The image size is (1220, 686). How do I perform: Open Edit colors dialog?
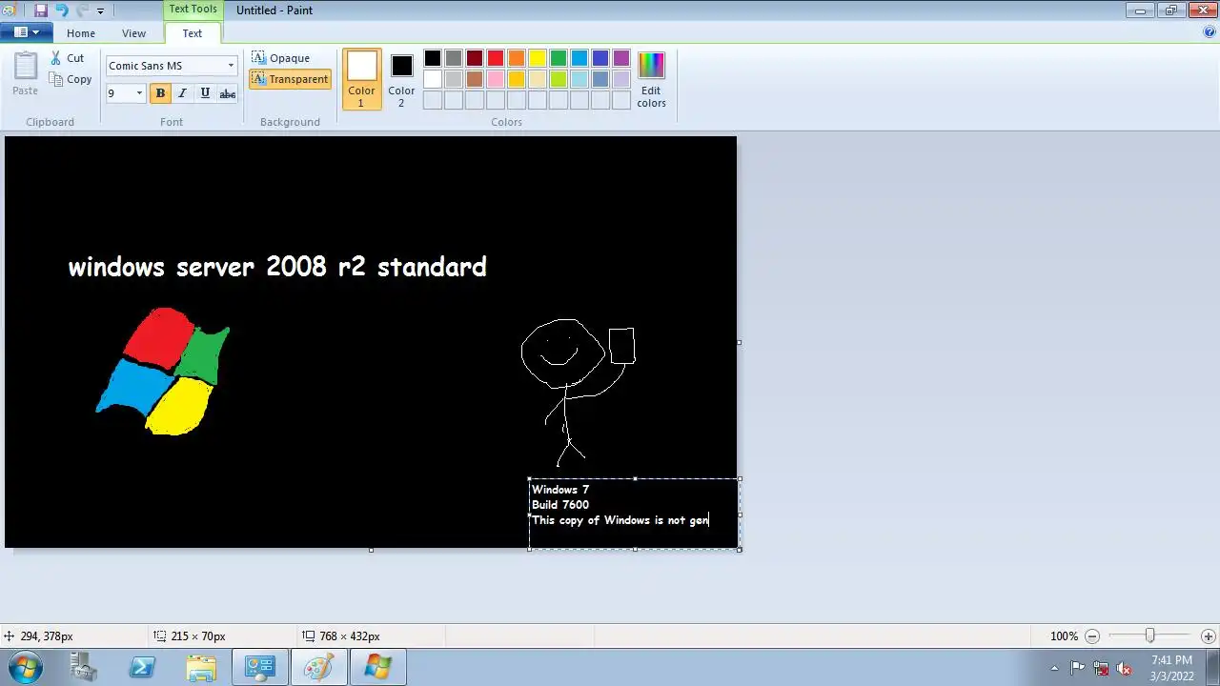[x=651, y=79]
